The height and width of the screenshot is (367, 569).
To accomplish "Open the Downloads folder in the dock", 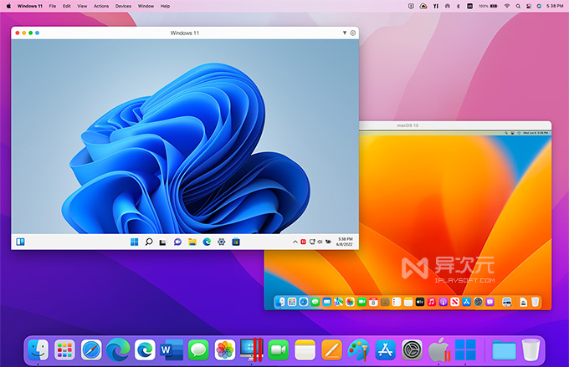I will pyautogui.click(x=504, y=350).
